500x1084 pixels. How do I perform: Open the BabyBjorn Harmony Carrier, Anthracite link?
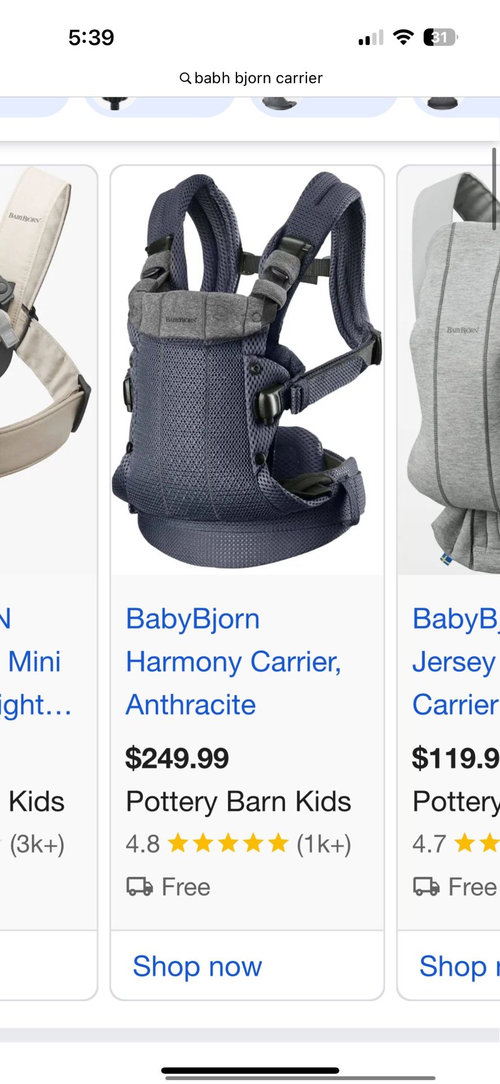233,661
